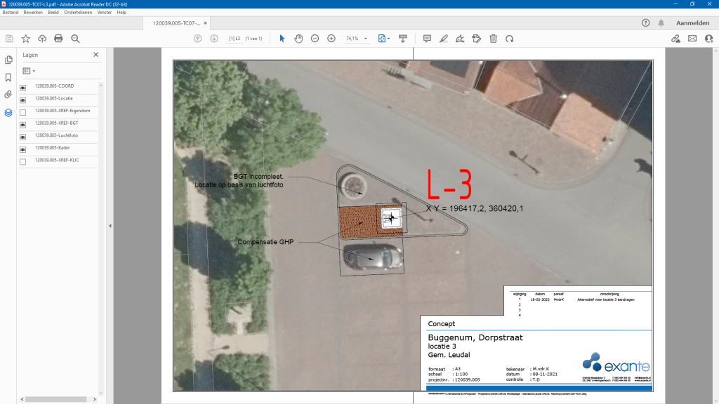Click the zoom out minus icon
This screenshot has width=719, height=404.
[x=315, y=39]
